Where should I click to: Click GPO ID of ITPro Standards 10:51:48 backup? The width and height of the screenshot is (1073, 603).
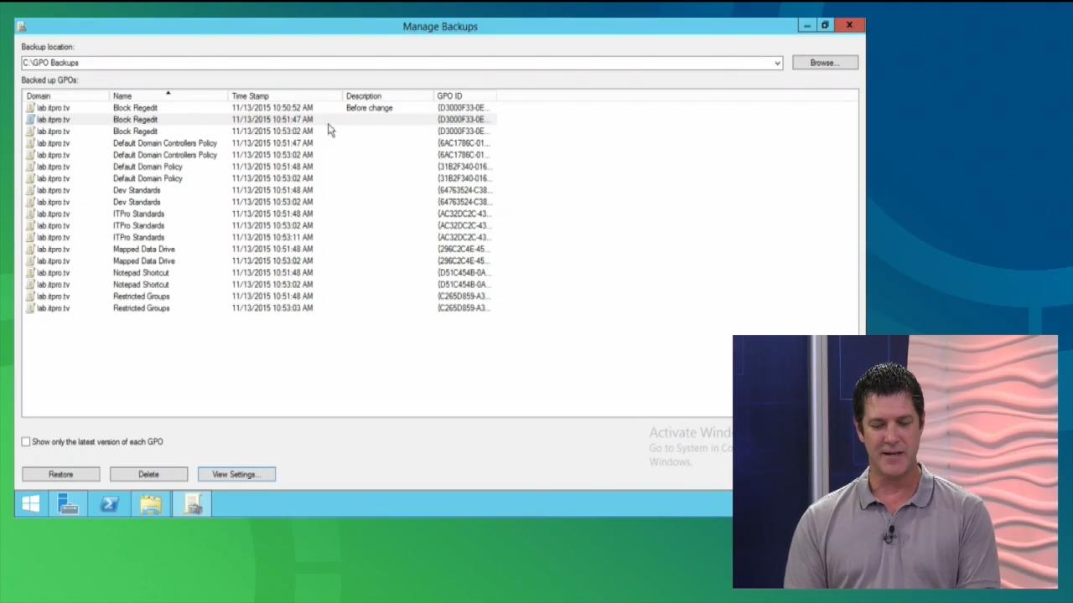coord(464,214)
